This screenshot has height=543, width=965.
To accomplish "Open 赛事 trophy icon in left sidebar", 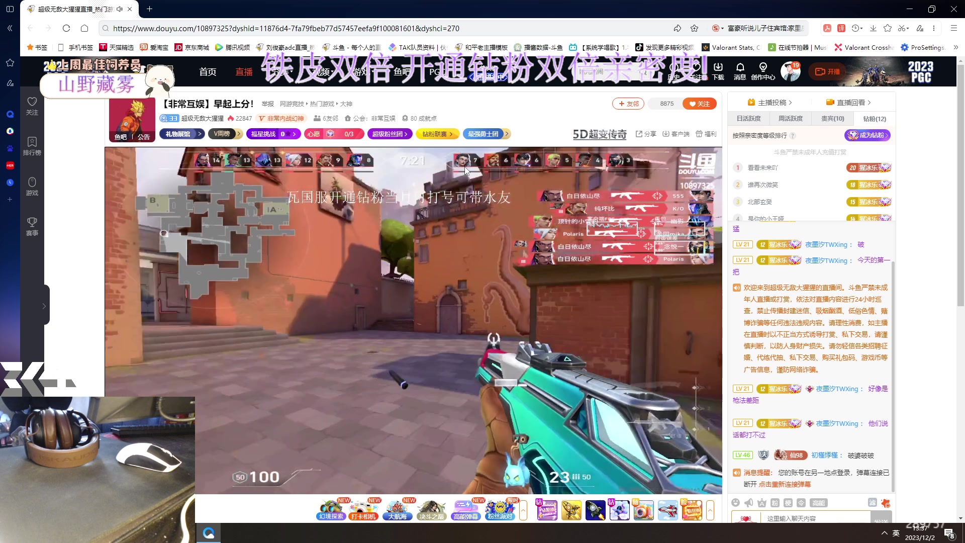I will coord(32,226).
